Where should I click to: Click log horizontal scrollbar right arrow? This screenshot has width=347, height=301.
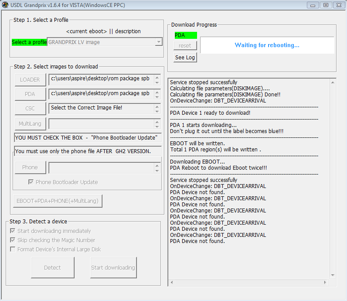pyautogui.click(x=325, y=282)
